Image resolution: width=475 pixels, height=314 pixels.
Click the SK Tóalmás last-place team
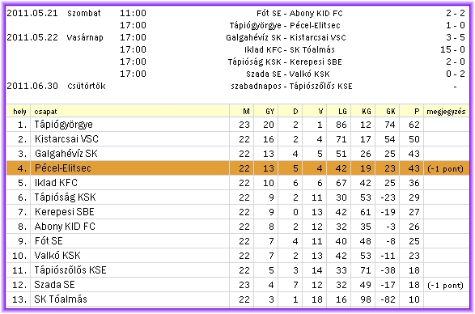(x=61, y=299)
